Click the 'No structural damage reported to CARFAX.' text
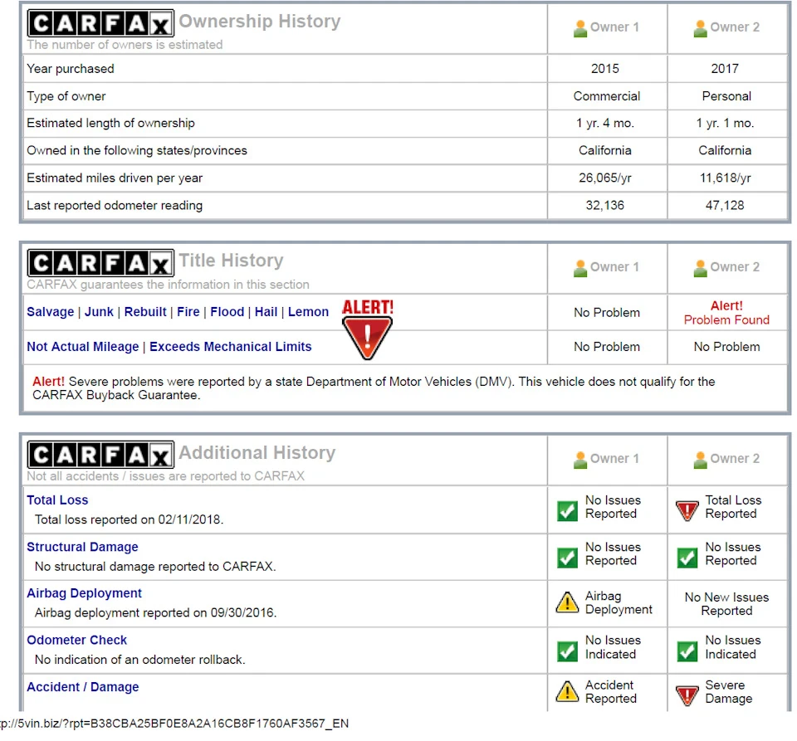 pyautogui.click(x=155, y=566)
